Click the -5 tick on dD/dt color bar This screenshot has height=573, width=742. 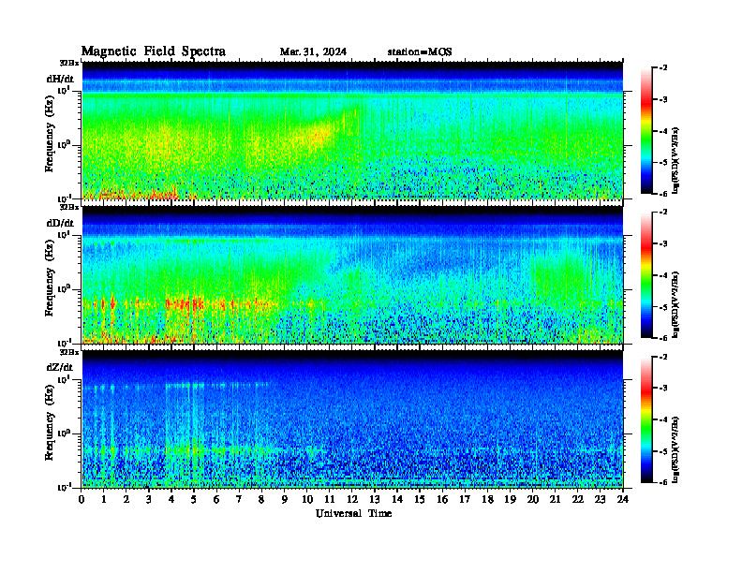pyautogui.click(x=662, y=306)
